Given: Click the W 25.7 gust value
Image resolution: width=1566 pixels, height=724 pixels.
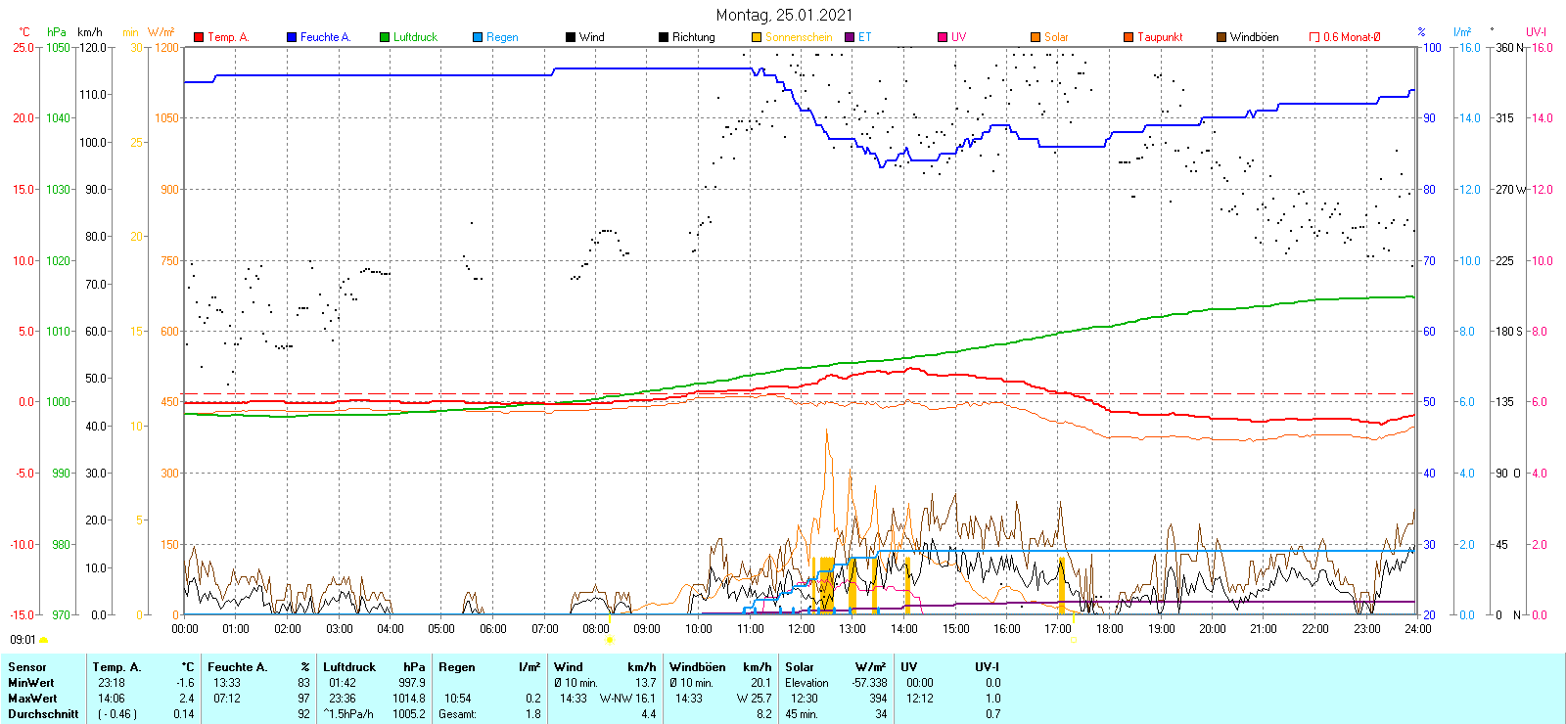Looking at the screenshot, I should click(x=754, y=699).
